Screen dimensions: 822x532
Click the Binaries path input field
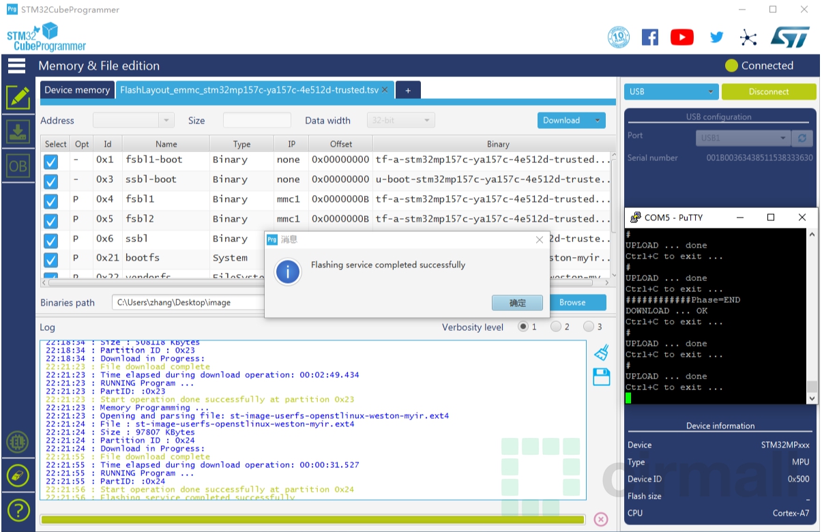tap(189, 302)
